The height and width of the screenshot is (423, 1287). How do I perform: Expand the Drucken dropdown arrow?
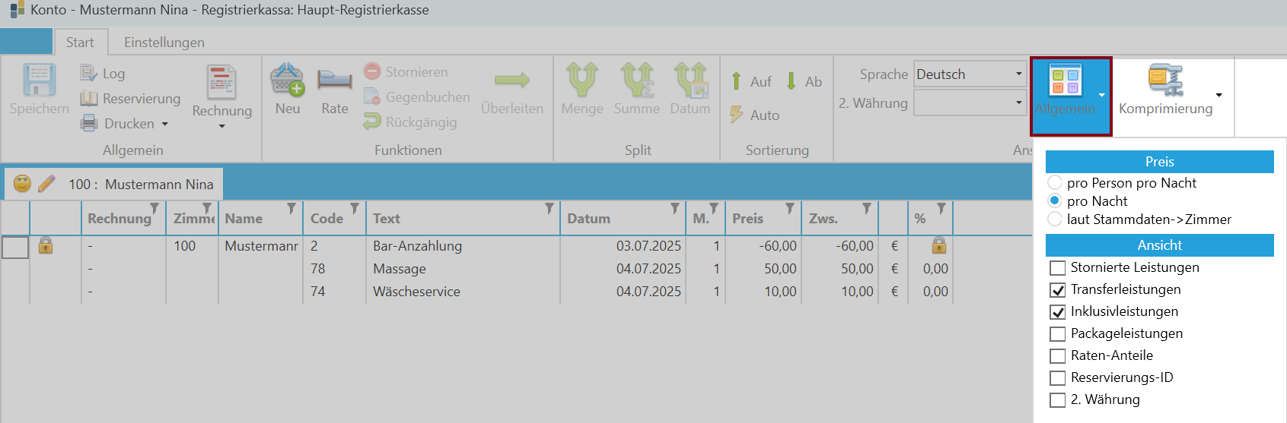[165, 124]
